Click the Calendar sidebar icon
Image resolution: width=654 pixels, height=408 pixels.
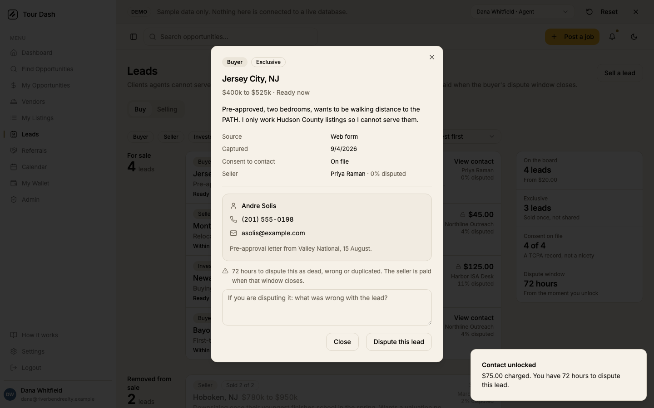tap(14, 167)
